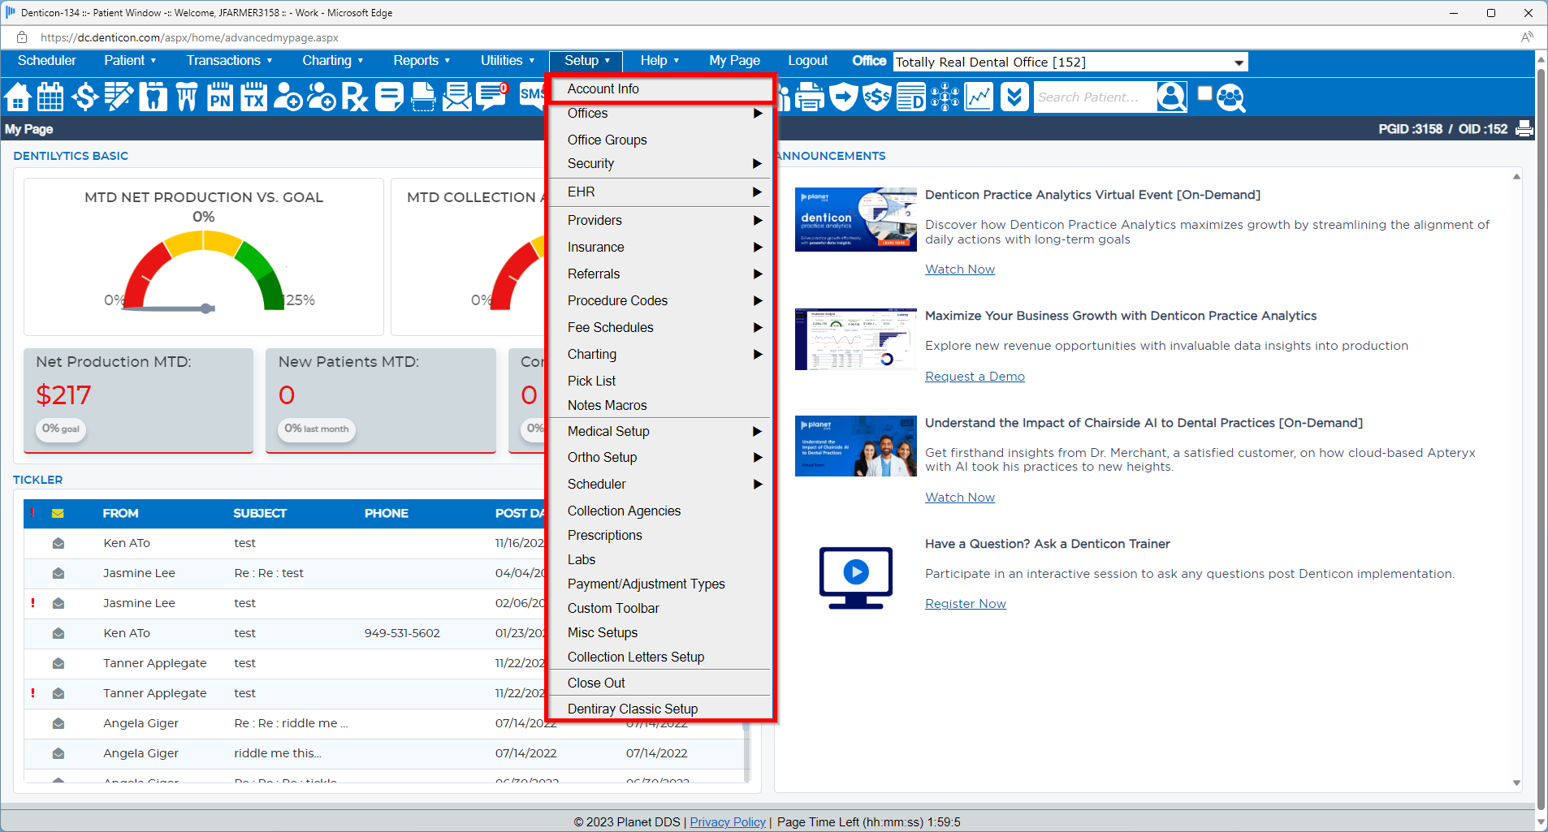1548x832 pixels.
Task: Expand the Charting menu in the menu bar
Action: pyautogui.click(x=333, y=60)
